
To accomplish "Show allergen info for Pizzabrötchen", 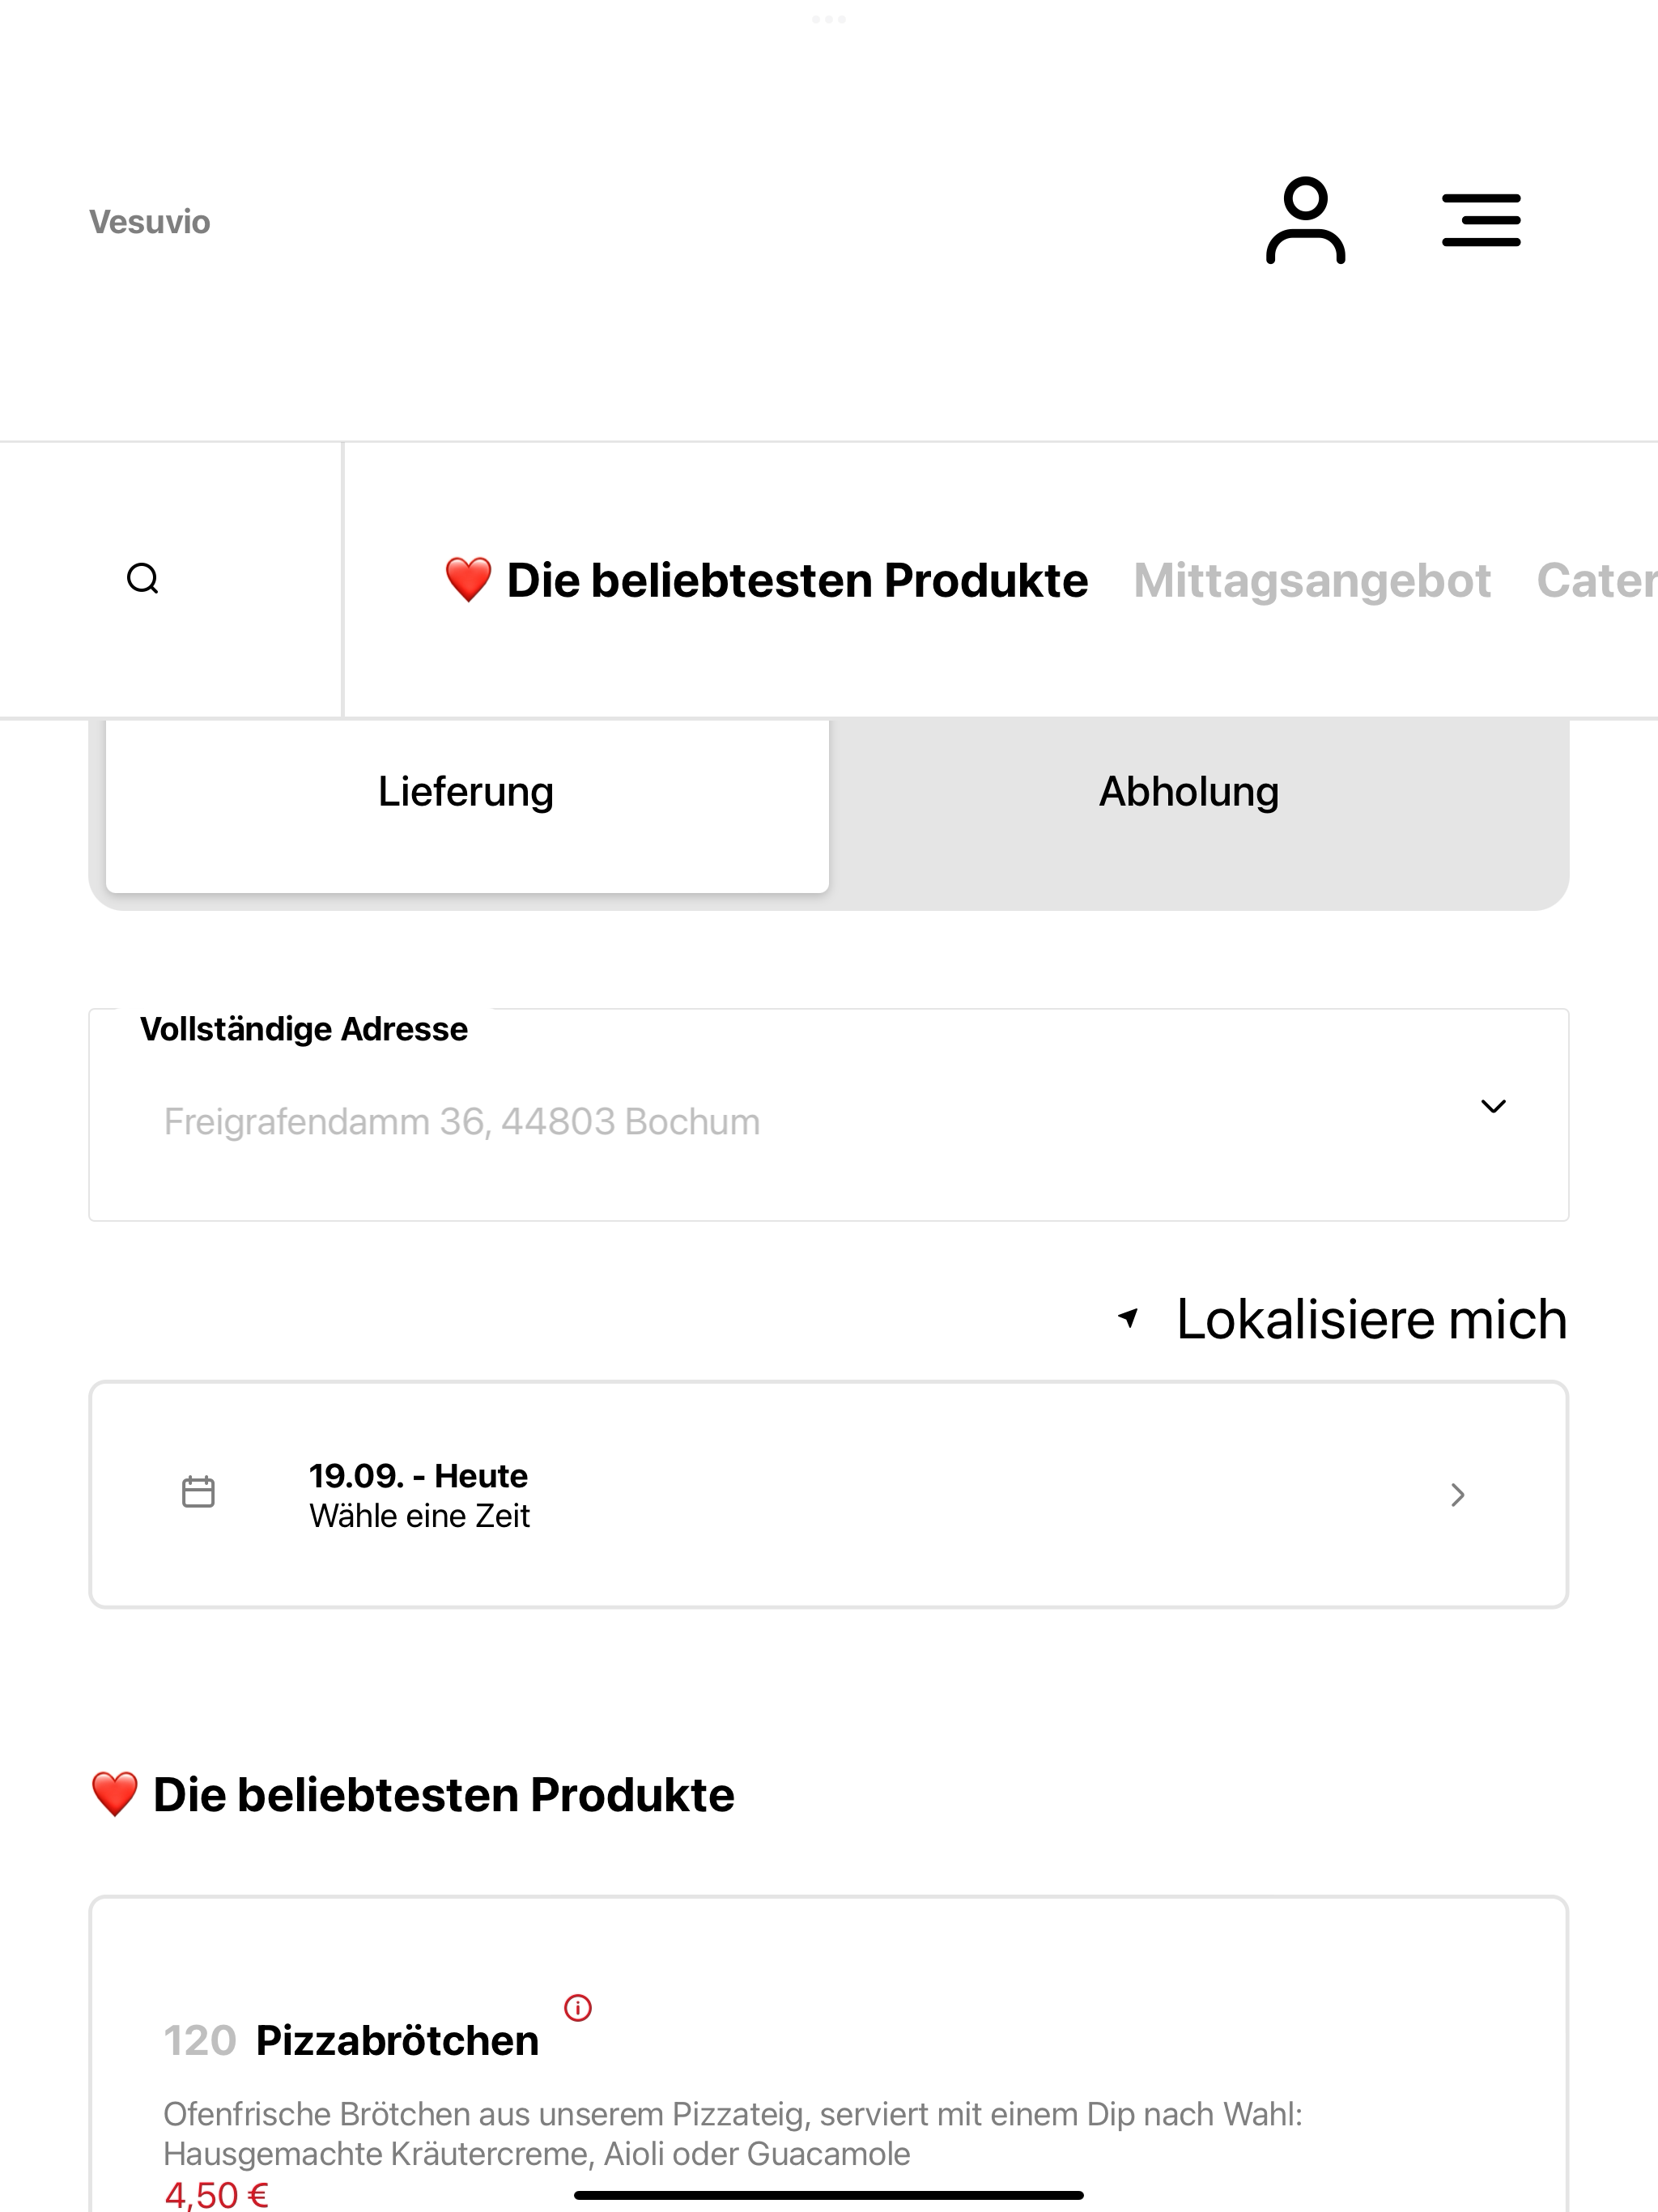I will click(x=578, y=2007).
